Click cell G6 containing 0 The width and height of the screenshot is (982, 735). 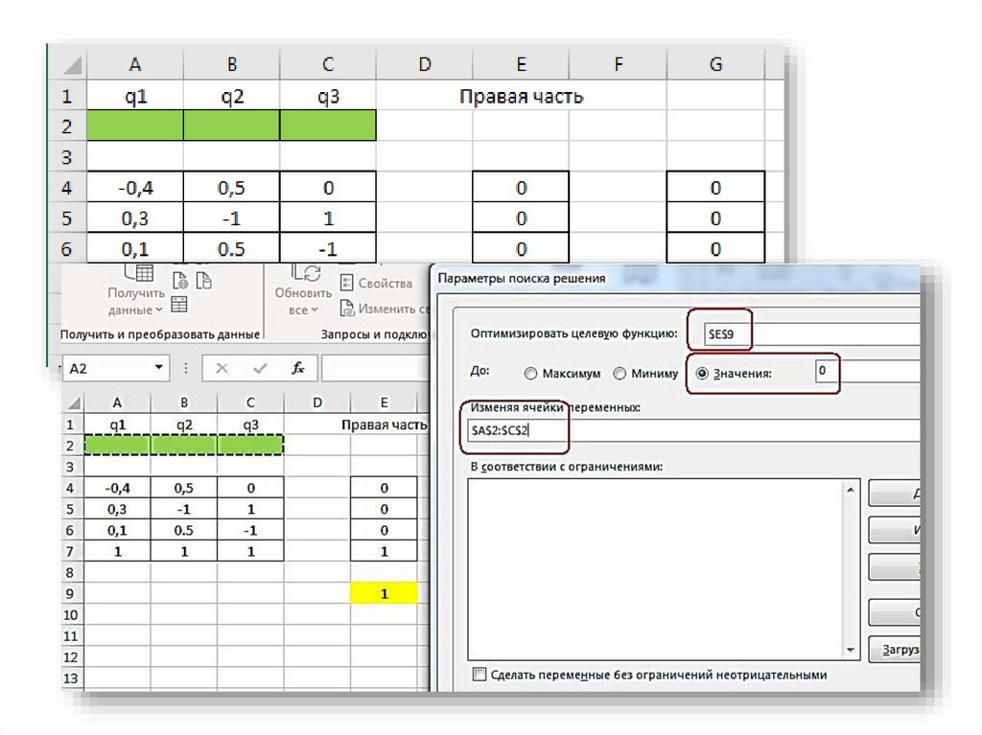[715, 248]
